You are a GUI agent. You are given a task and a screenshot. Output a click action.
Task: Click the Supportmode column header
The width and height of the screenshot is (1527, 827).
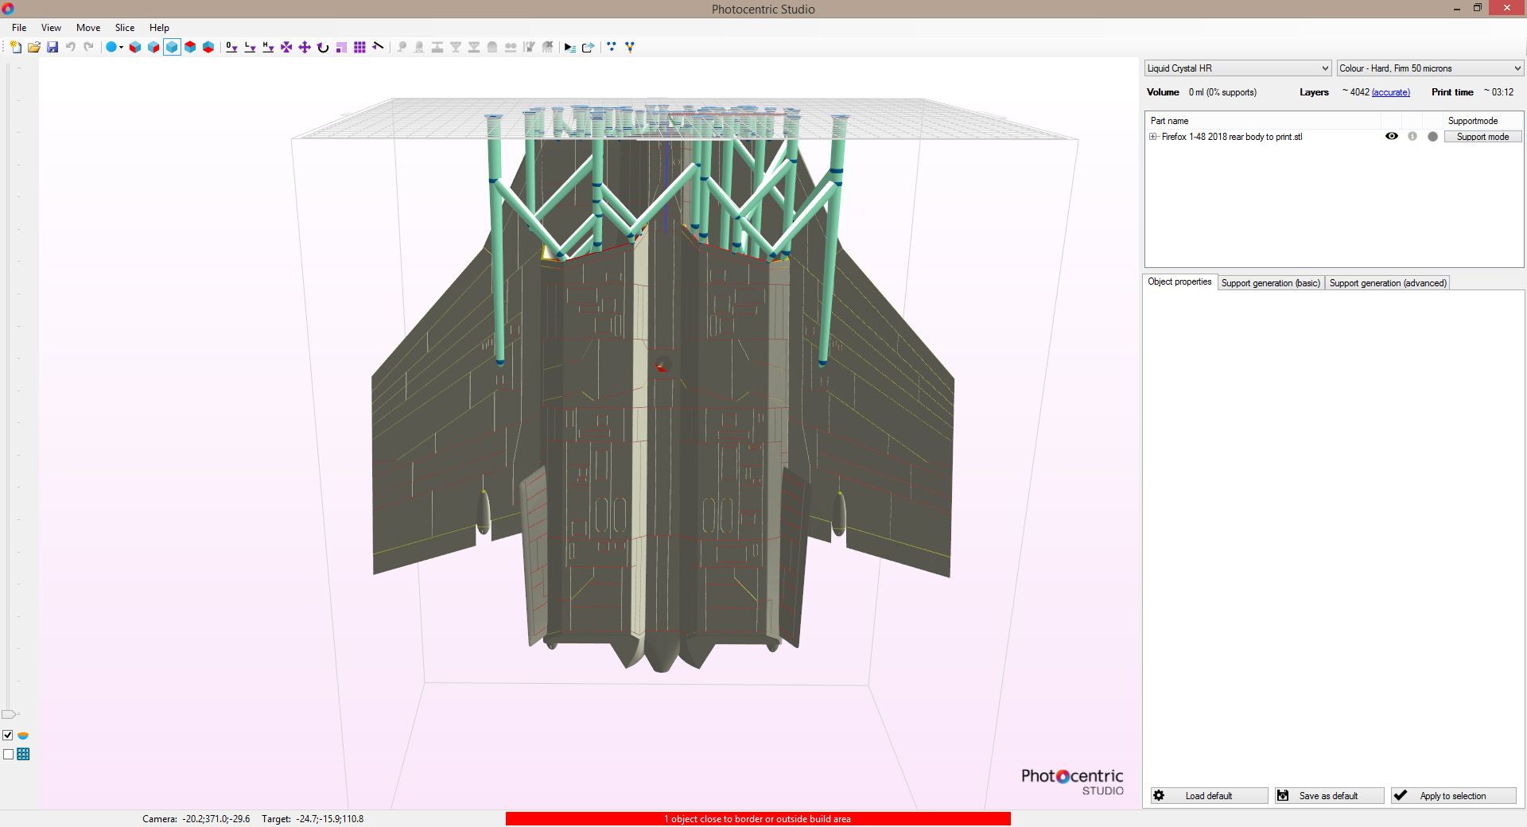1473,121
